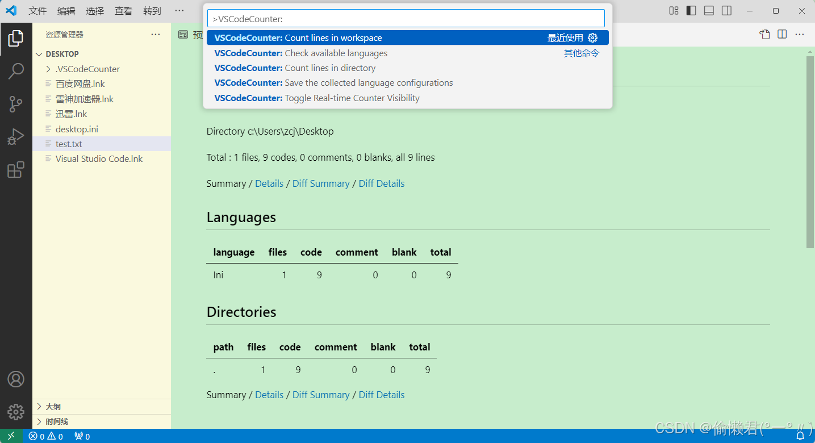815x443 pixels.
Task: Click the 其他命令 other commands label
Action: (x=581, y=53)
